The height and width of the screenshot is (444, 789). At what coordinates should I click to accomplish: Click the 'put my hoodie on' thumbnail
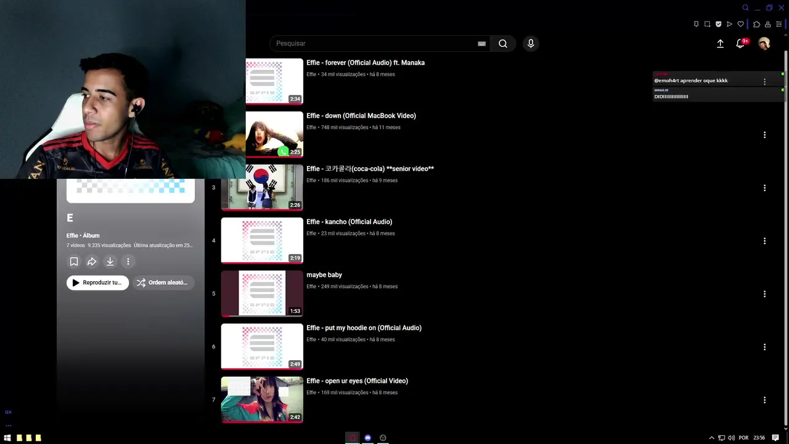click(262, 347)
